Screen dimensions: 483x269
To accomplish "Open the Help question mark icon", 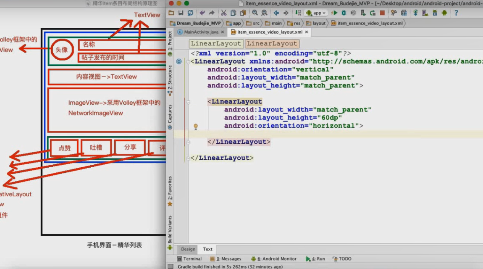I will tap(456, 13).
